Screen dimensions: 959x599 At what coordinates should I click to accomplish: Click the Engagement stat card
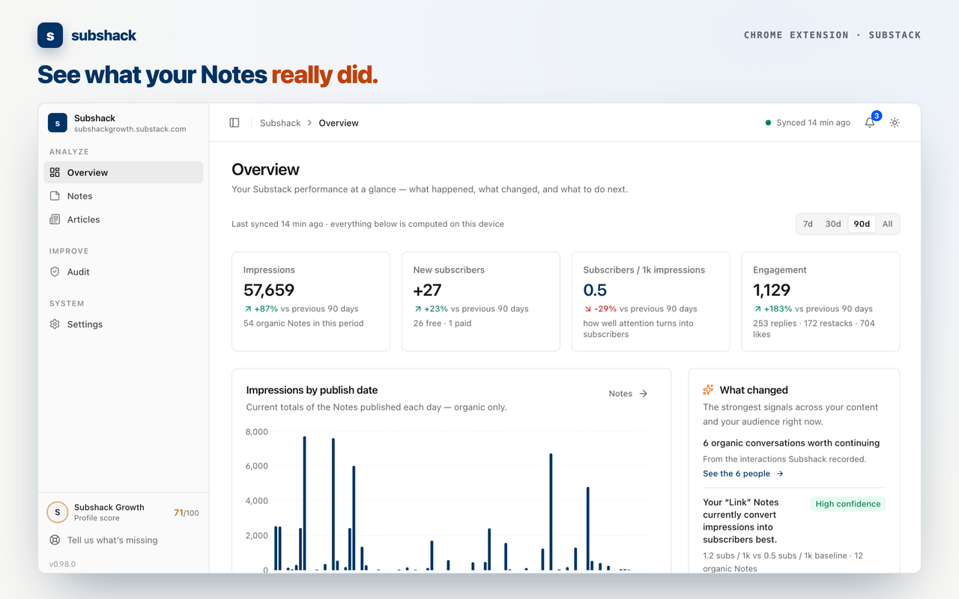point(820,301)
